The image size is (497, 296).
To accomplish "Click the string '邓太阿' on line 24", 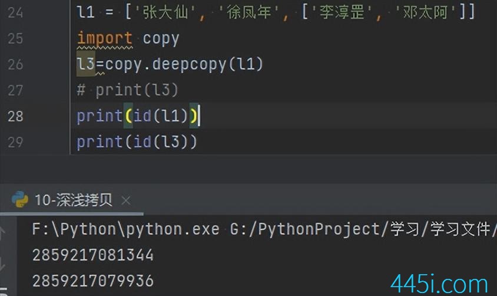I will 425,13.
